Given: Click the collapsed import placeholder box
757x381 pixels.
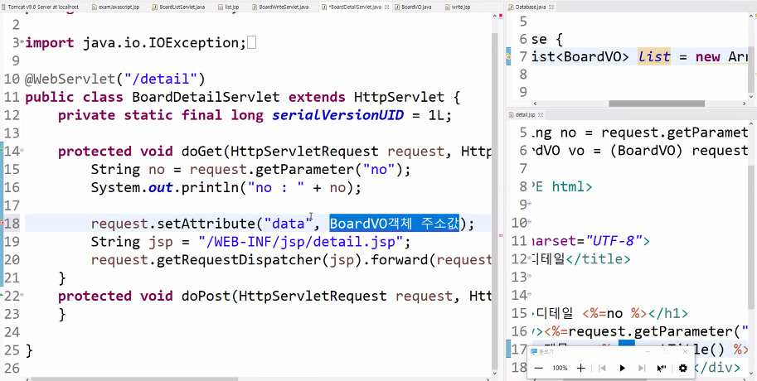Looking at the screenshot, I should [x=251, y=43].
